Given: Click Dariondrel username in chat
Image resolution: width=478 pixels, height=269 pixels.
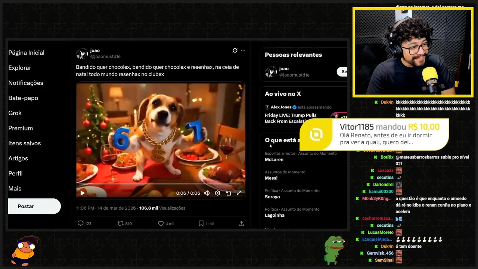Looking at the screenshot, I should pyautogui.click(x=383, y=185).
